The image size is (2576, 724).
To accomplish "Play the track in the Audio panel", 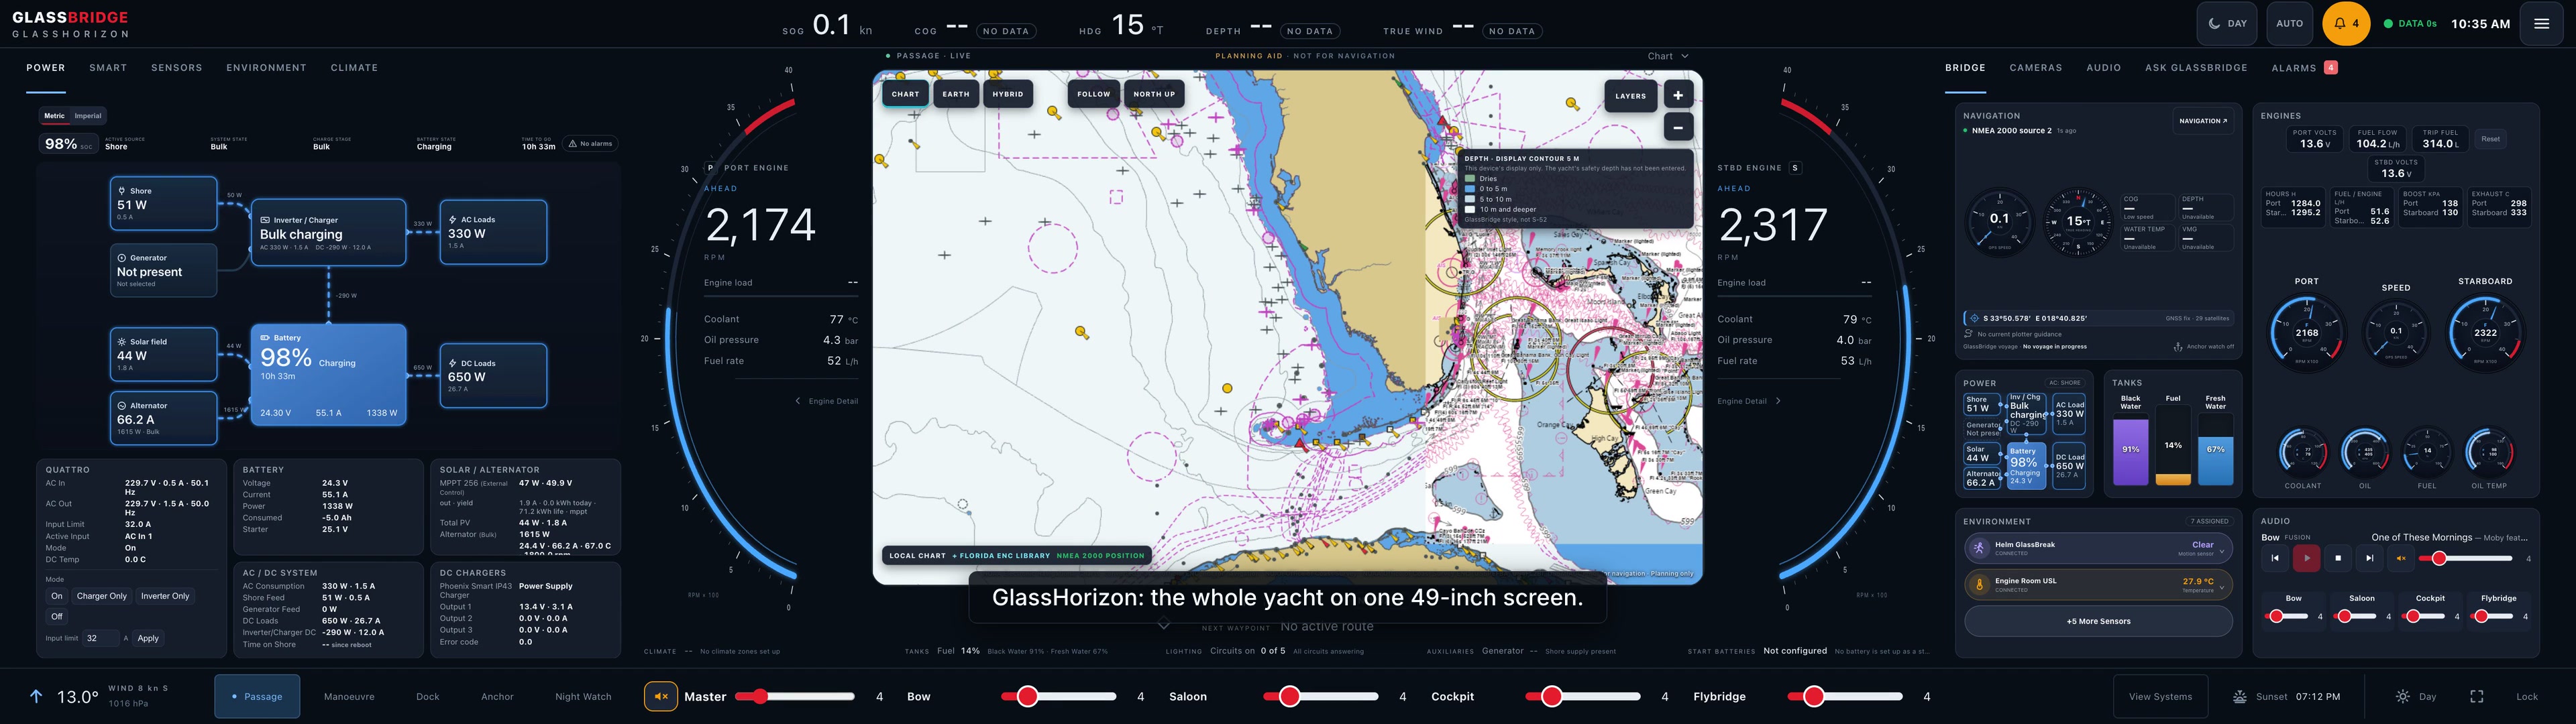I will tap(2306, 558).
